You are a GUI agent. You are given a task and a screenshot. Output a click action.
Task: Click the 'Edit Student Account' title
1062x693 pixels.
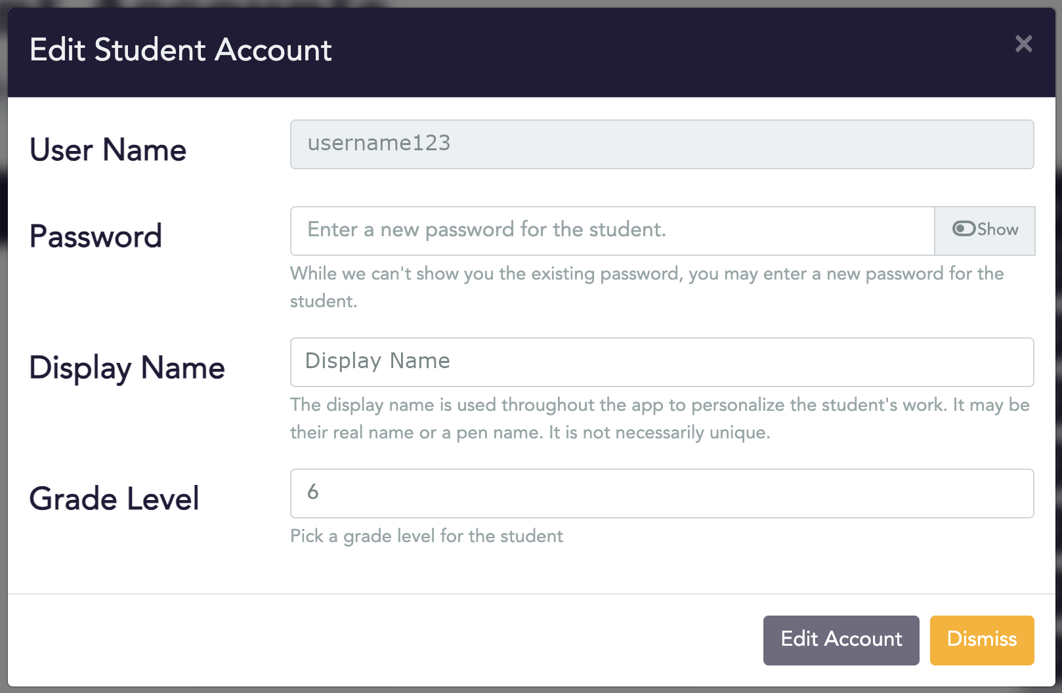coord(181,50)
